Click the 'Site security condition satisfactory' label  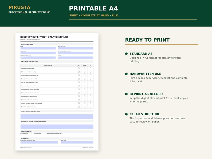tap(28, 107)
